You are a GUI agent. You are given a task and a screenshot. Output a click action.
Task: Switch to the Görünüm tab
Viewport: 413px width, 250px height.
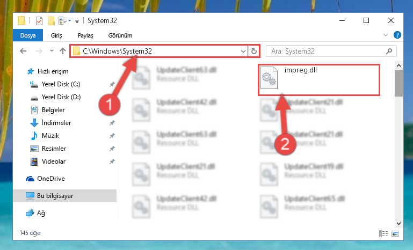[120, 35]
